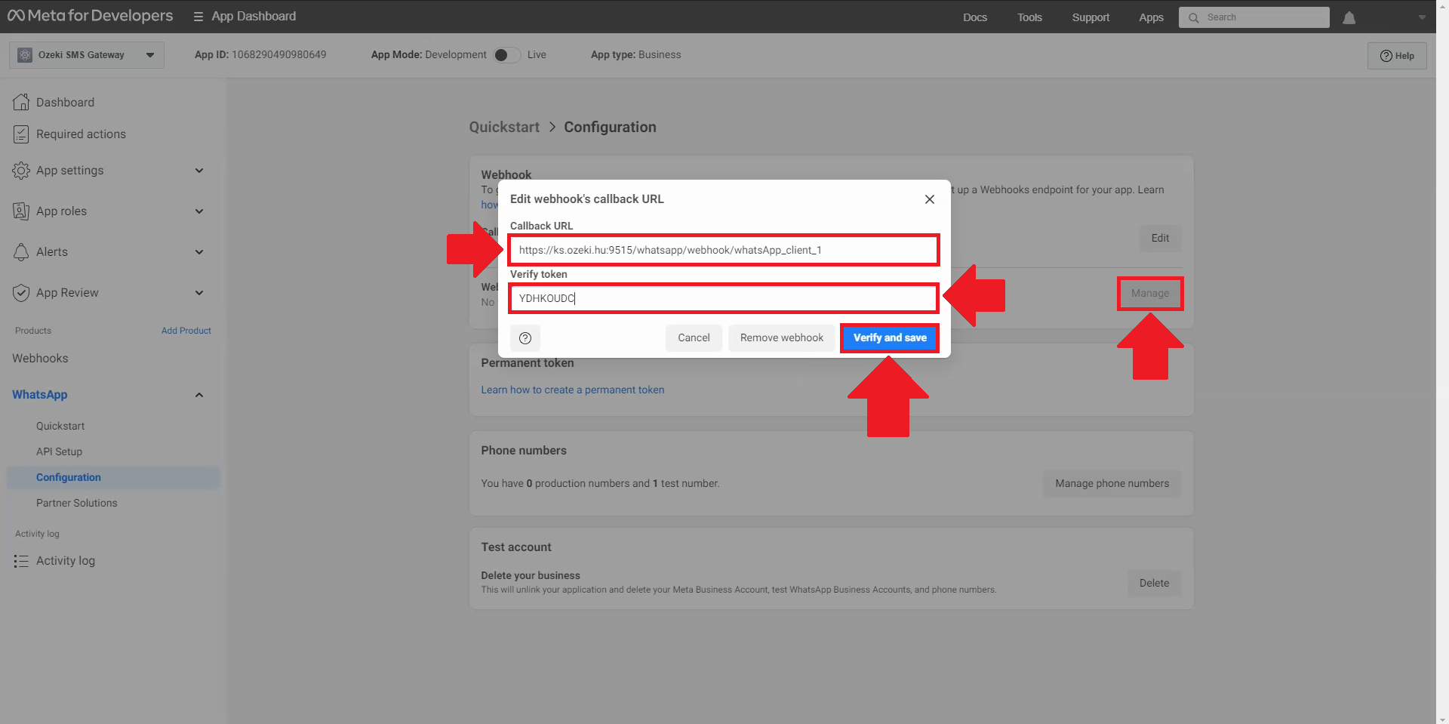Open the account dropdown arrow in top bar

click(1422, 17)
